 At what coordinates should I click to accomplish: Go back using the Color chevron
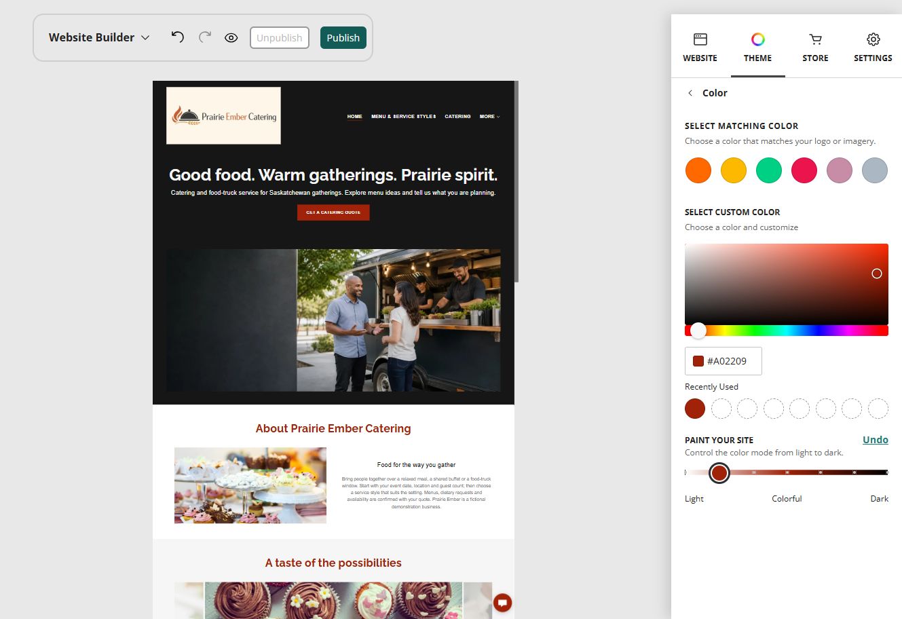(690, 93)
